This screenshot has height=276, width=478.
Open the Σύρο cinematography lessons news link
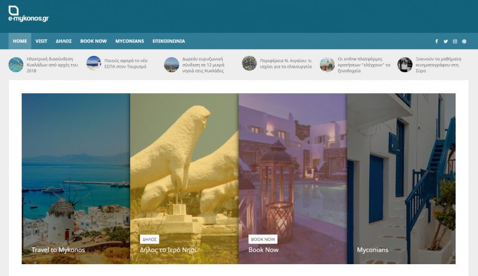coord(437,65)
